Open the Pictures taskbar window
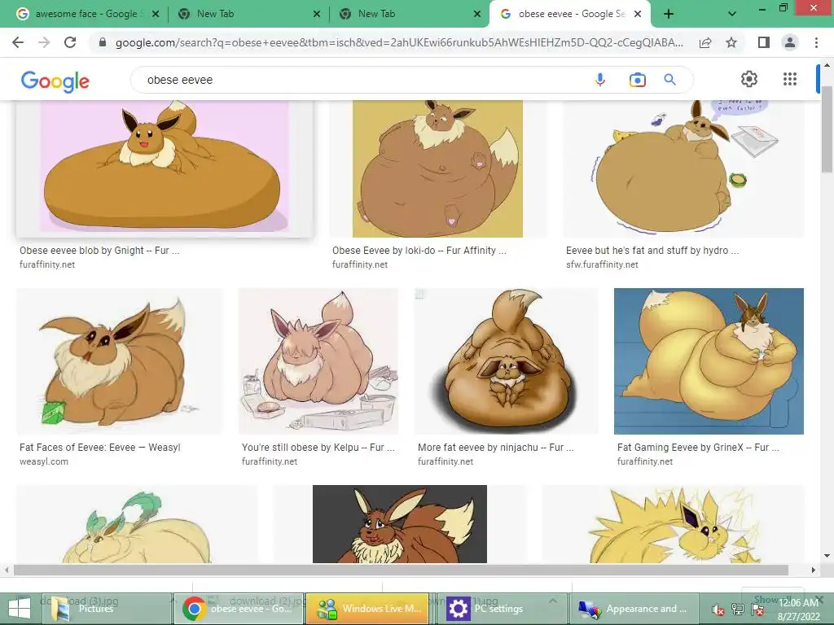Viewport: 834px width, 625px height. point(105,609)
